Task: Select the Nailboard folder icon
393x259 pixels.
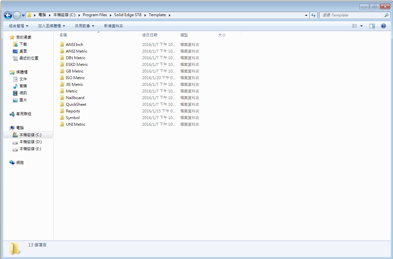Action: (62, 98)
